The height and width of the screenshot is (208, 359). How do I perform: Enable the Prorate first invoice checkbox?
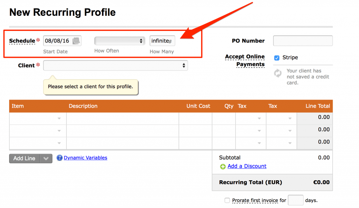[227, 200]
